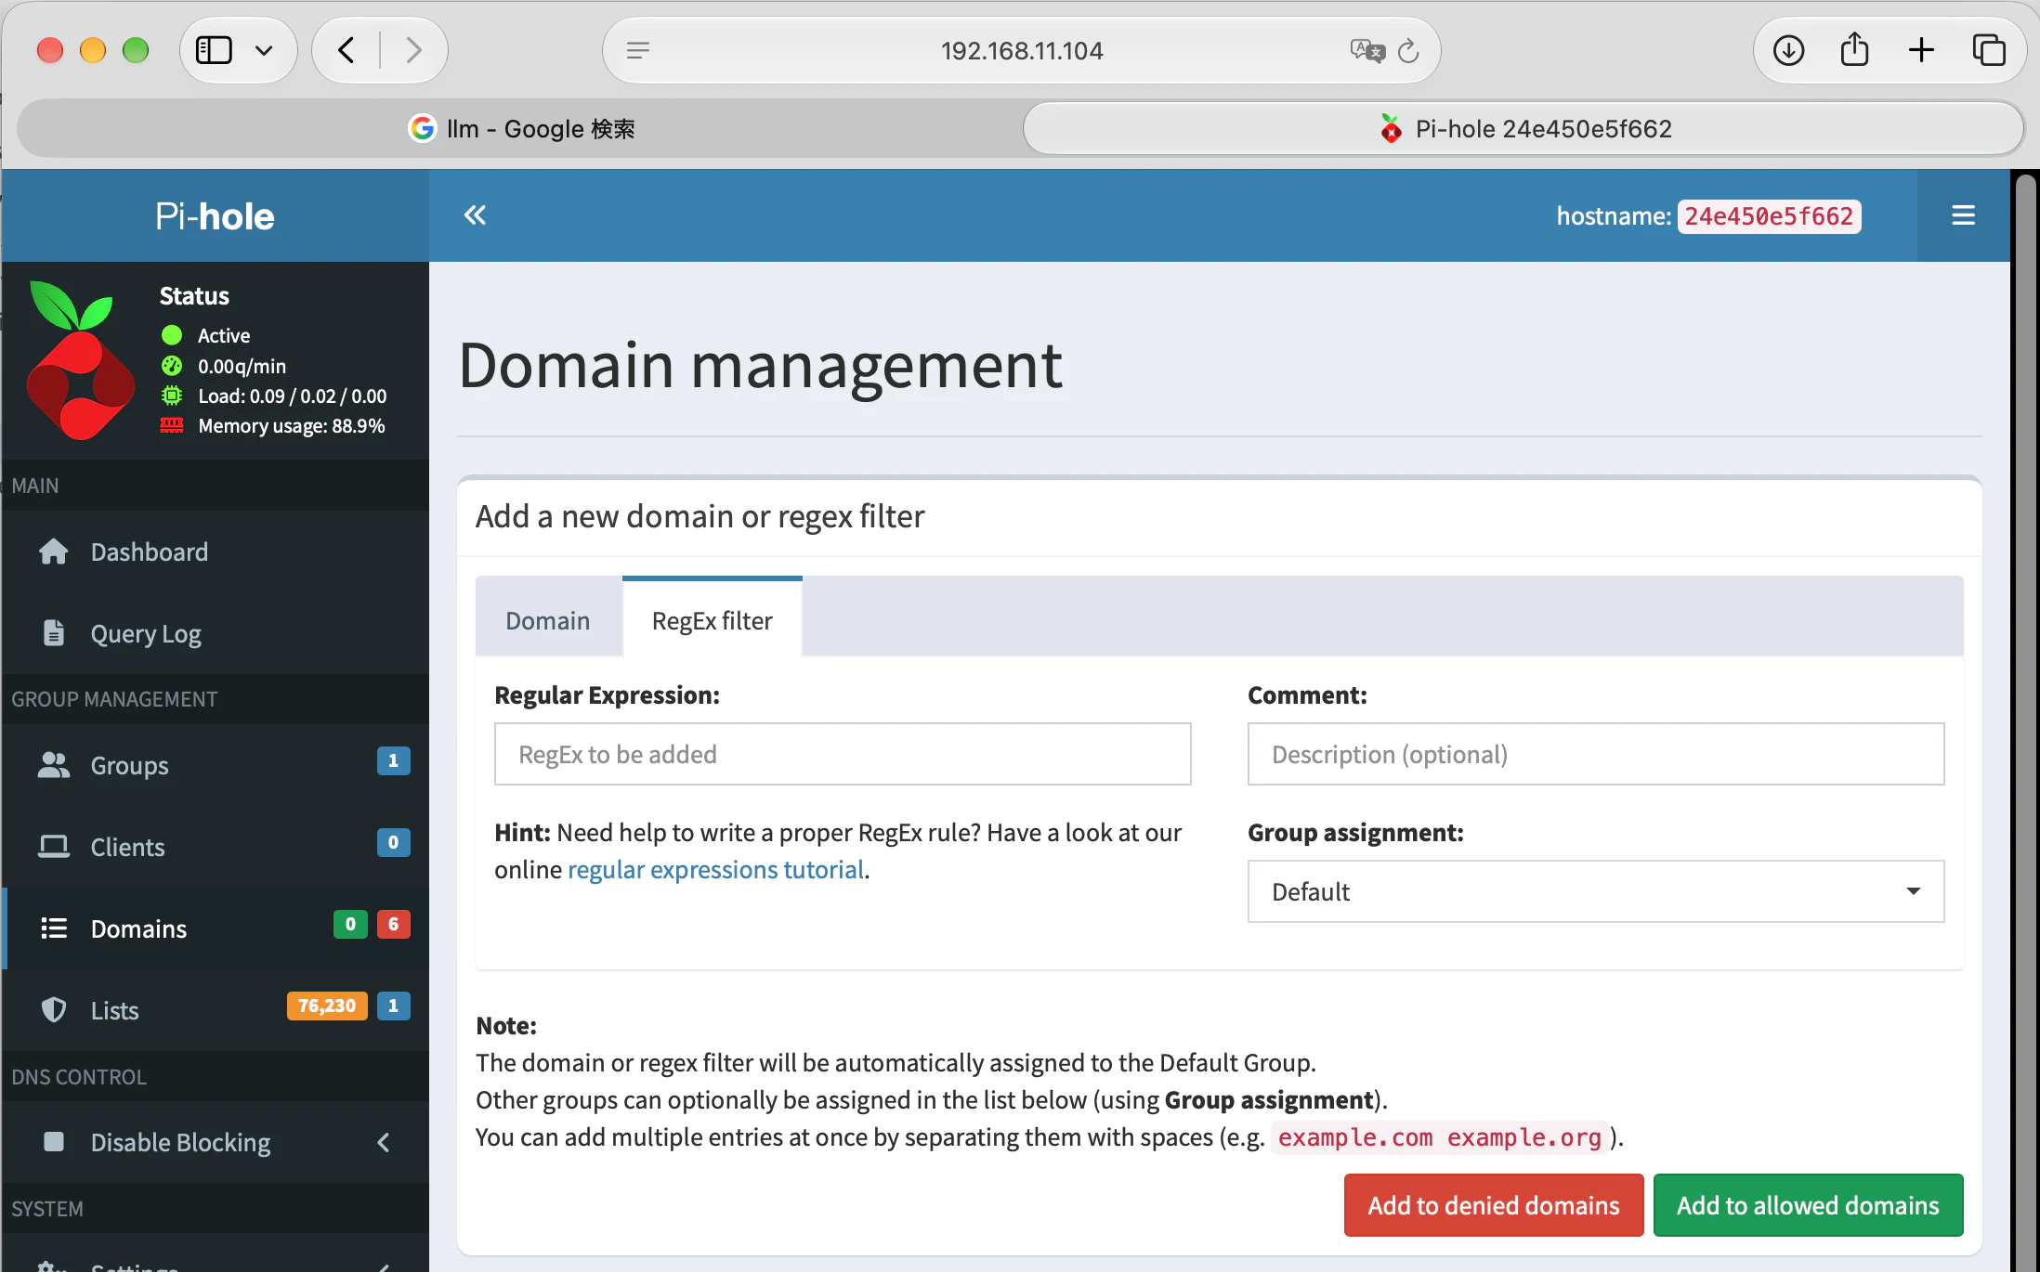Image resolution: width=2040 pixels, height=1272 pixels.
Task: Focus the Comment description field
Action: click(1595, 754)
